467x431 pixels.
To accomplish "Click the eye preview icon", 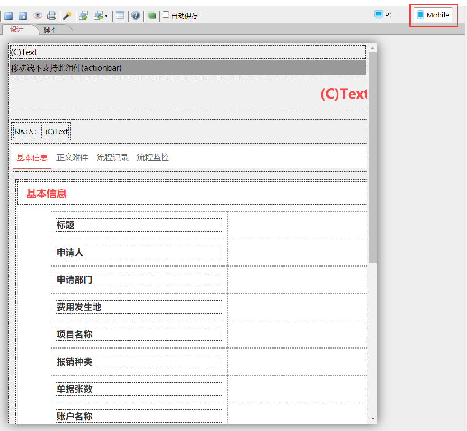I will pyautogui.click(x=38, y=16).
